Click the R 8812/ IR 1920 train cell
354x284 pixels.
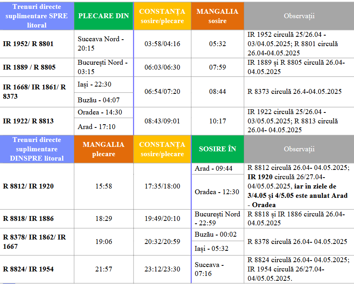click(x=28, y=186)
